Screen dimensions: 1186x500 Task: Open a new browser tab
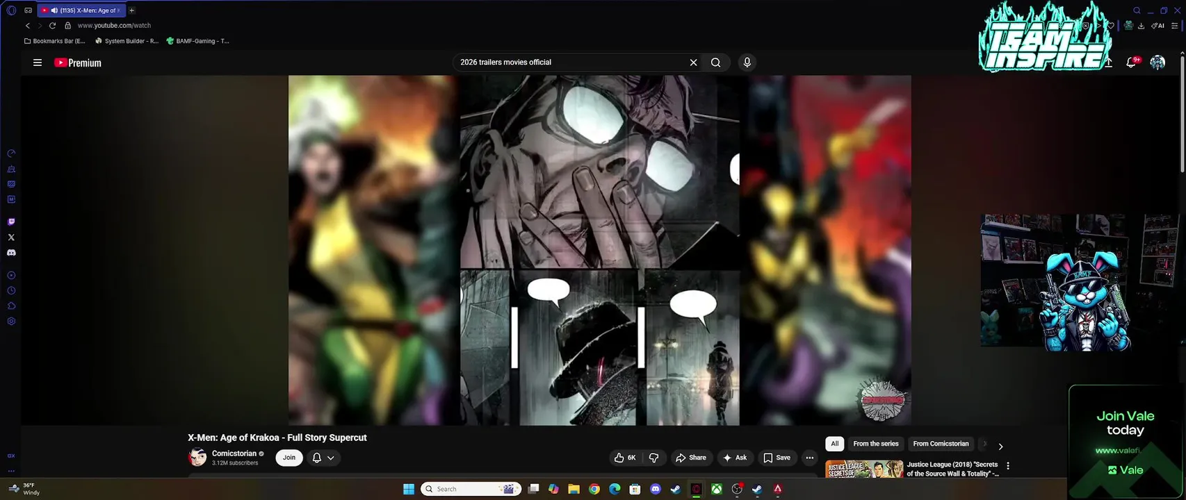[131, 10]
